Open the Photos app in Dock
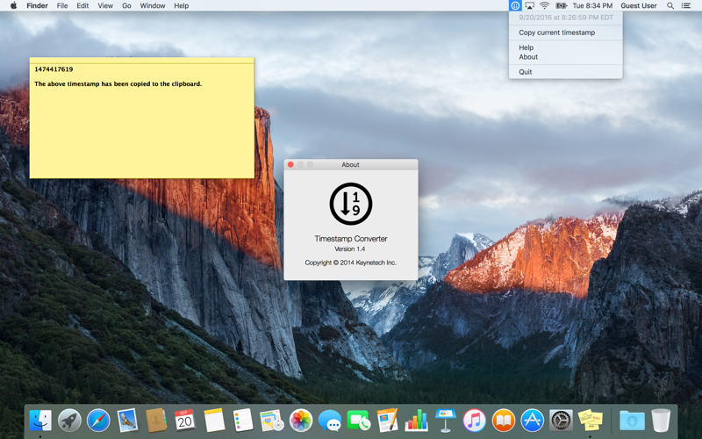Screen dimensions: 702x439 301,421
